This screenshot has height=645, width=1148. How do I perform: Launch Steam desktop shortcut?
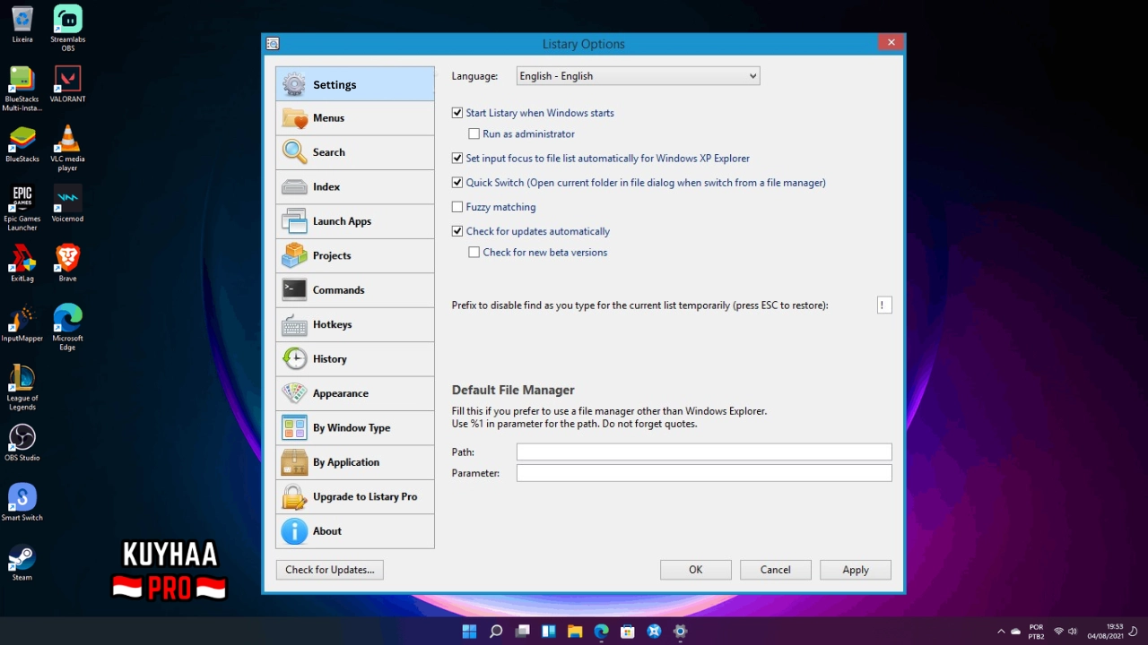tap(22, 563)
